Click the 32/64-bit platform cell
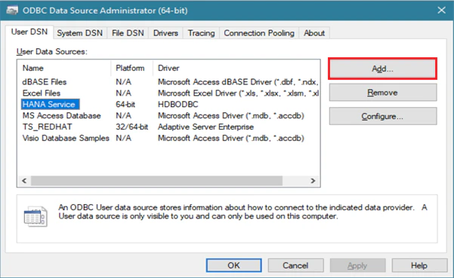Viewport: 454px width, 278px height. (131, 127)
